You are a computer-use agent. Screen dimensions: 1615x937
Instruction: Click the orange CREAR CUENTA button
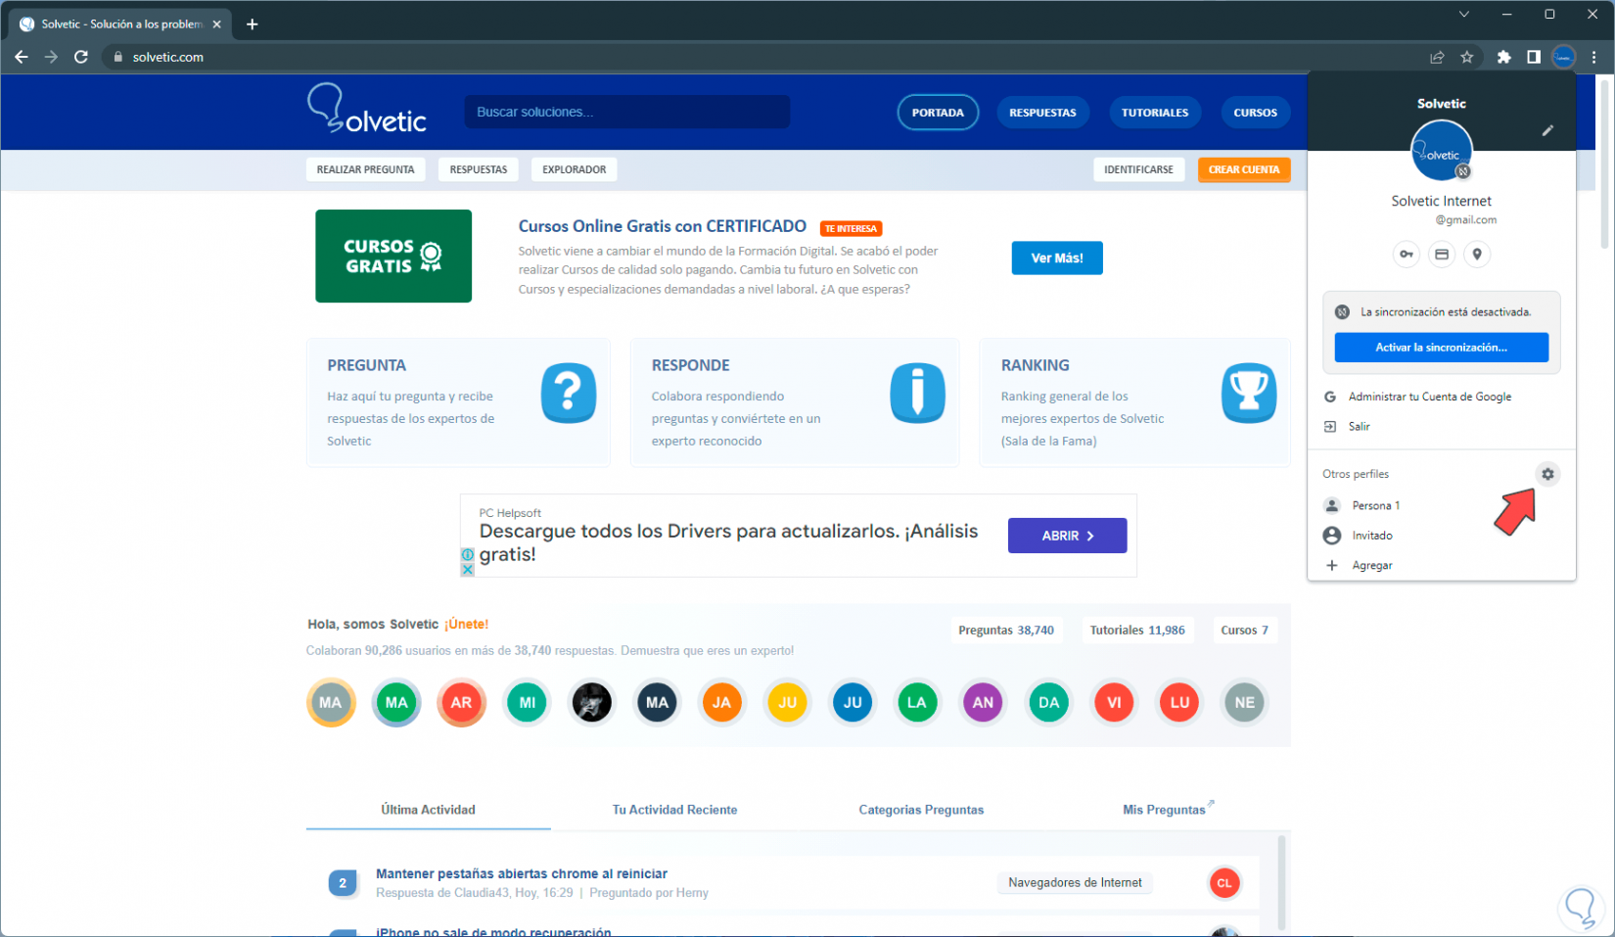[1244, 169]
